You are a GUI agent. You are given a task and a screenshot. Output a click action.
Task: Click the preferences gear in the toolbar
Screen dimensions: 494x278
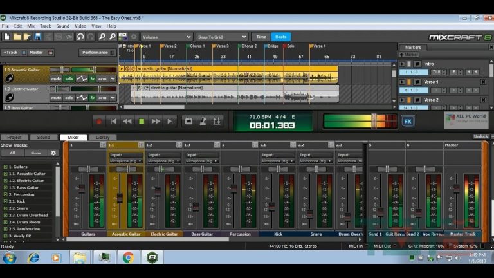pos(134,37)
